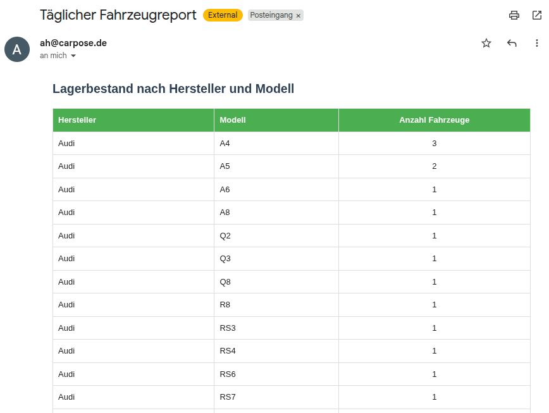549x413 pixels.
Task: Click the 'Lagerbestand nach Hersteller und Modell' heading
Action: pyautogui.click(x=173, y=89)
